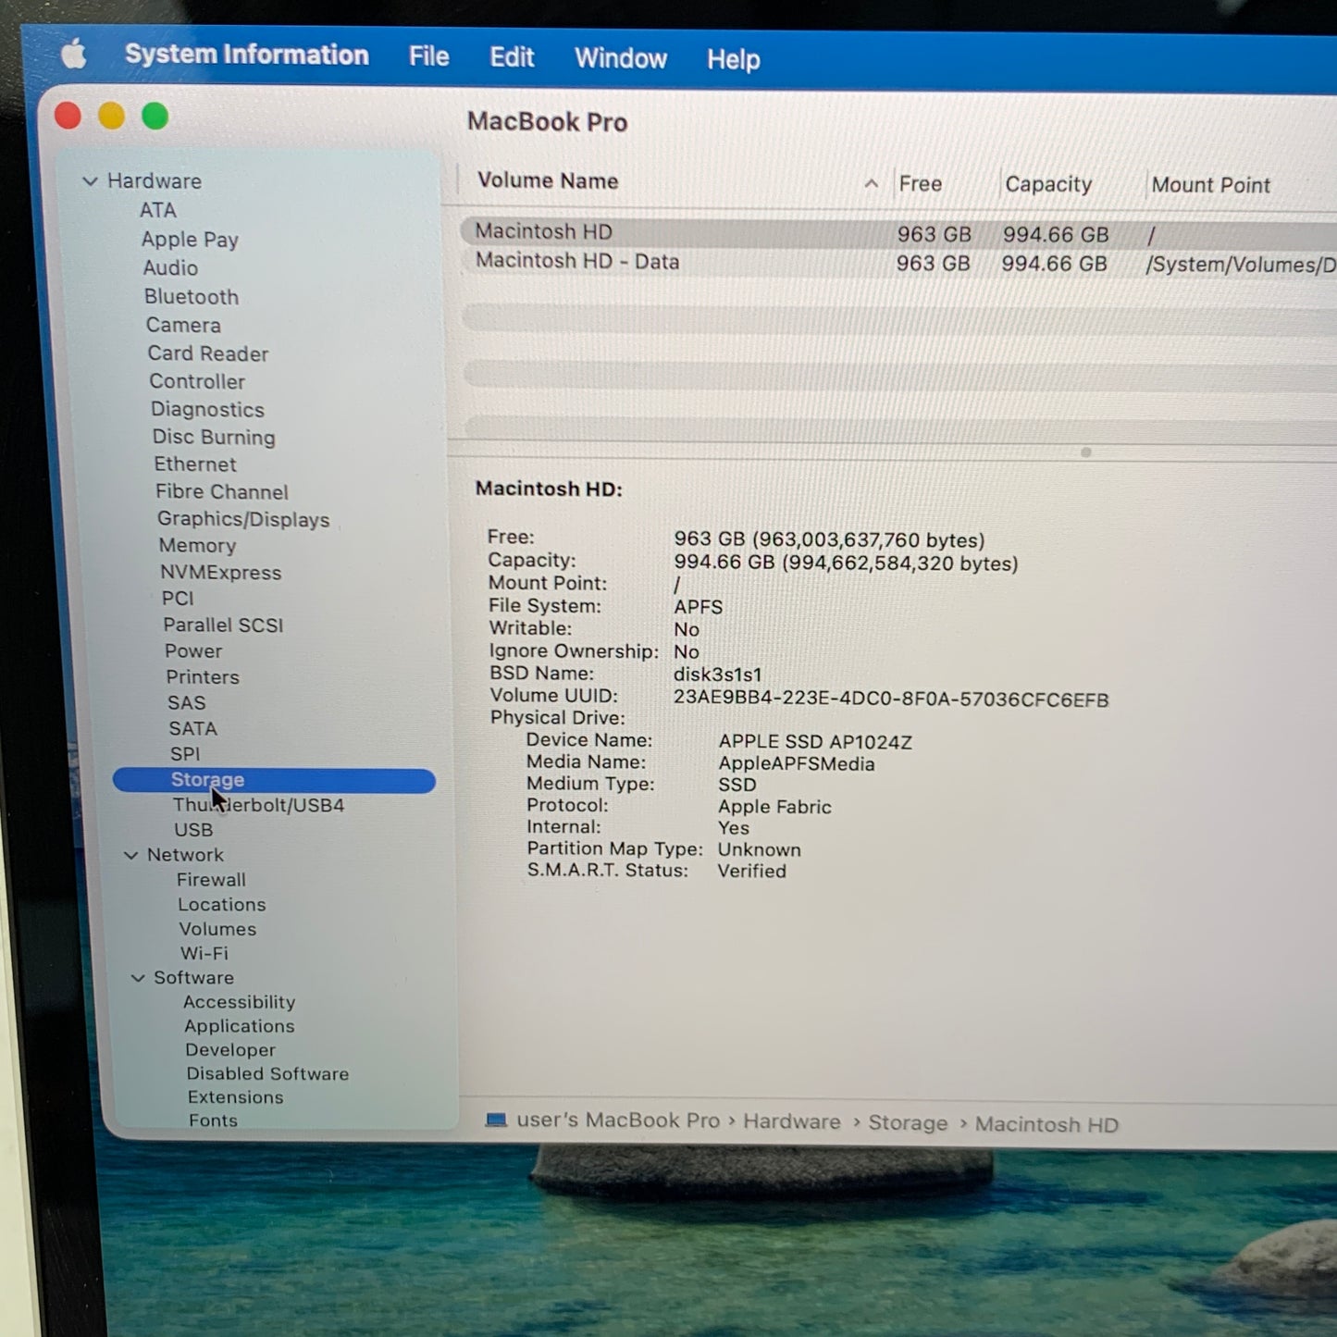
Task: Select Camera in the Hardware sidebar
Action: tap(183, 325)
